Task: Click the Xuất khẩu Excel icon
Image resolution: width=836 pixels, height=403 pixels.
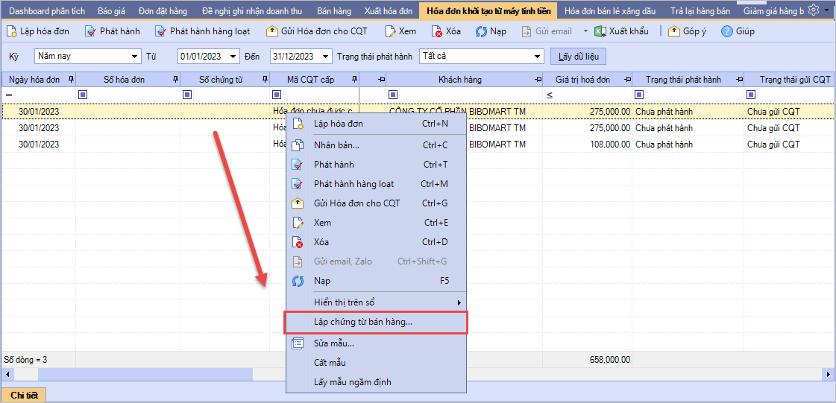Action: tap(600, 31)
